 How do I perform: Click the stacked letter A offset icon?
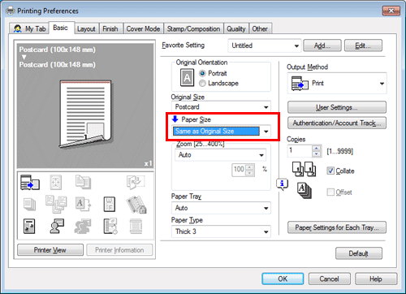tap(304, 191)
